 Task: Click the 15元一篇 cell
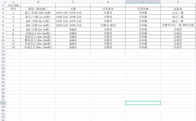178,13
